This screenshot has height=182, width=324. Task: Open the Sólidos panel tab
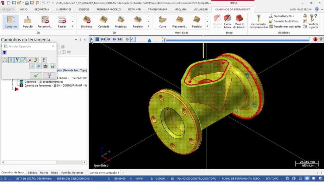pyautogui.click(x=33, y=173)
